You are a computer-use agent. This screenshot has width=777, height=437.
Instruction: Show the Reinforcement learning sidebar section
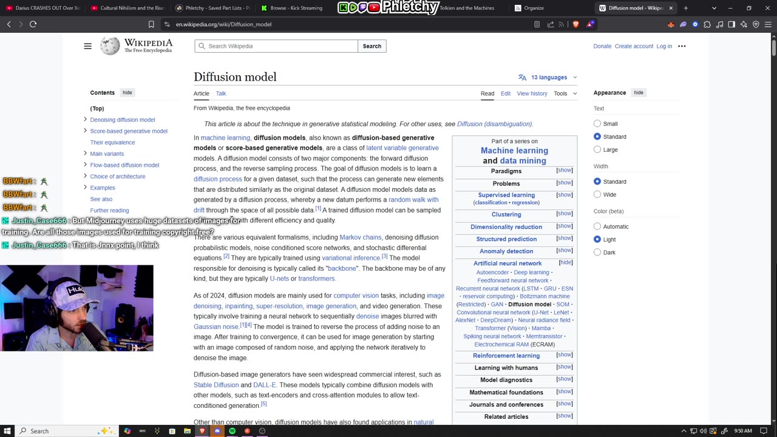pyautogui.click(x=564, y=355)
